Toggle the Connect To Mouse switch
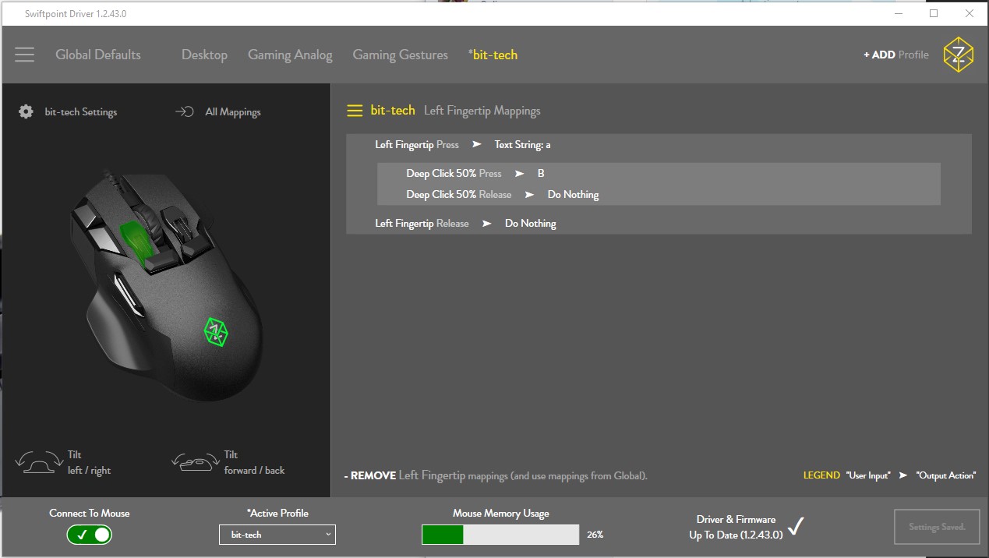The image size is (989, 558). point(90,535)
